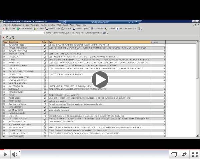
Task: Click the grid scrollbar down arrow
Action: (x=197, y=135)
